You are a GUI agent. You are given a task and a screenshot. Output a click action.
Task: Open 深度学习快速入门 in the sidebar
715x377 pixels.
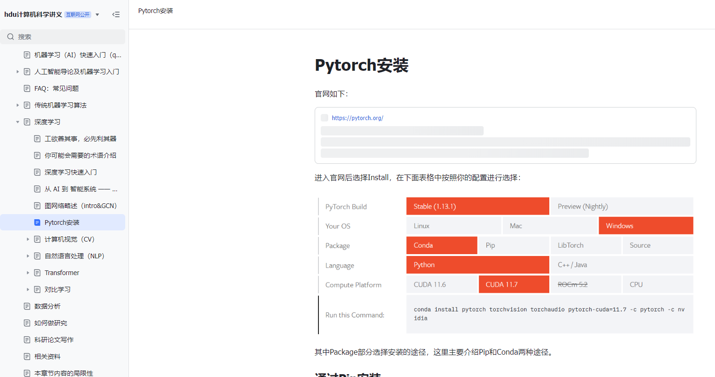pos(71,172)
